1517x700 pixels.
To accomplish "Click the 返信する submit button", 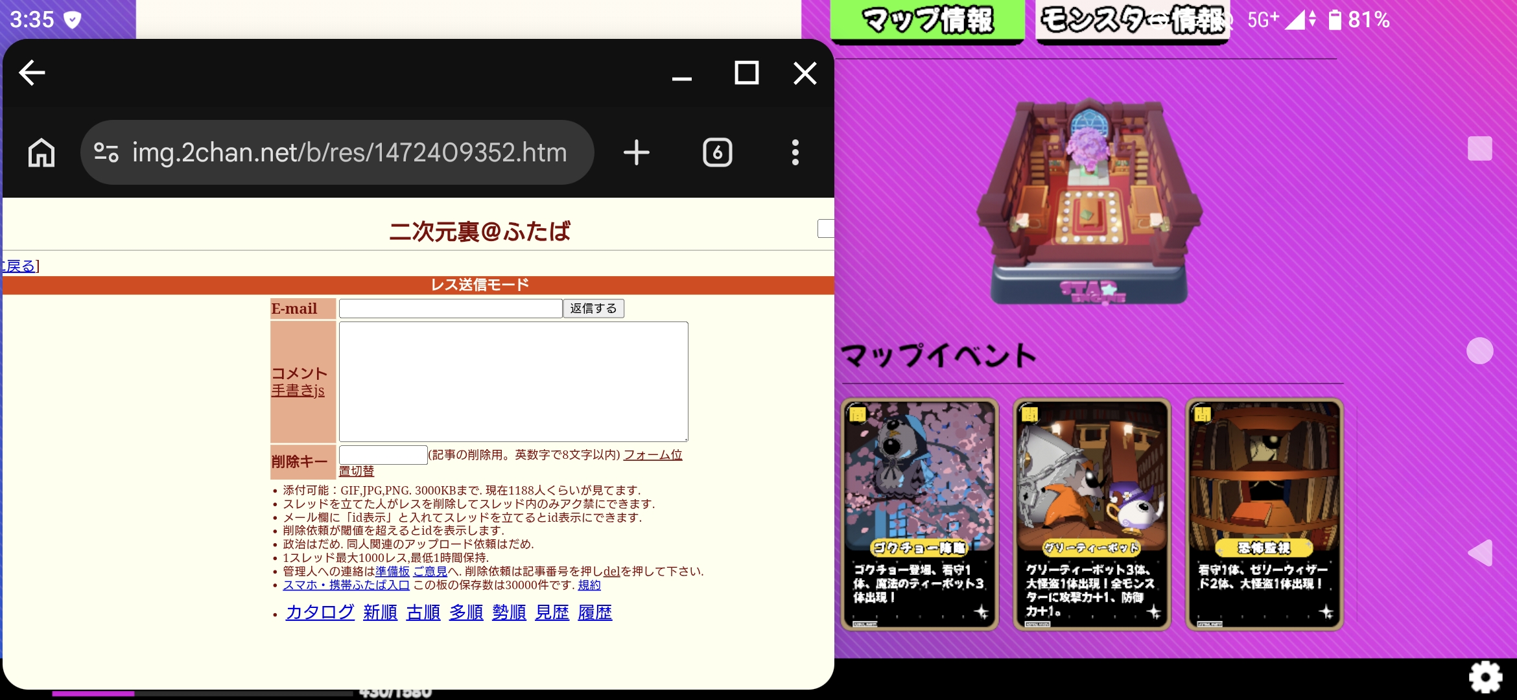I will tap(593, 309).
